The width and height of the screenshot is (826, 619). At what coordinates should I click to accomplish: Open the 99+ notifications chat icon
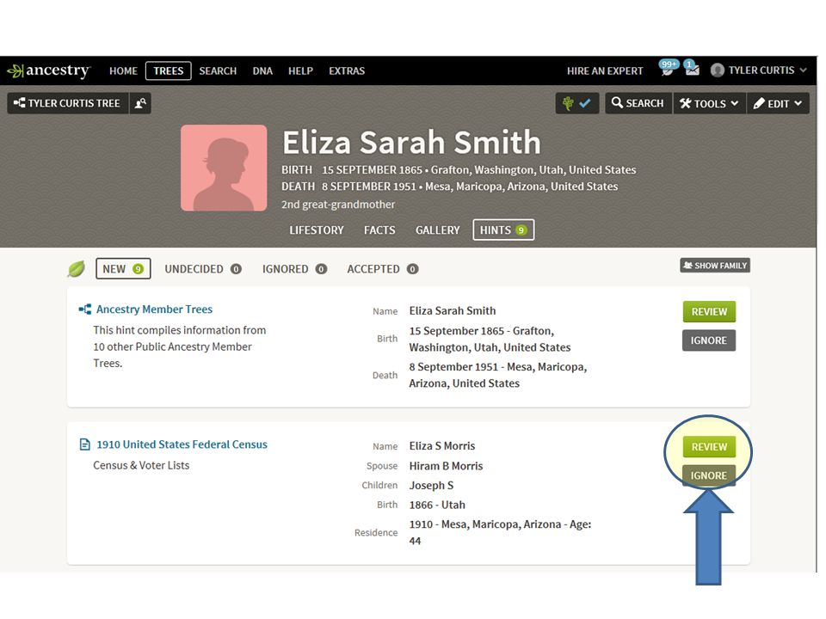(668, 68)
